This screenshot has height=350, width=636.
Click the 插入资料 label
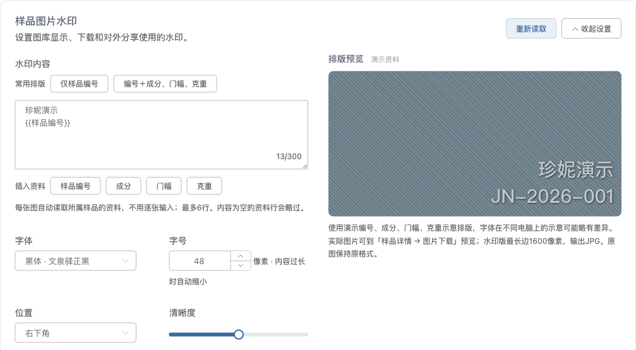coord(30,186)
